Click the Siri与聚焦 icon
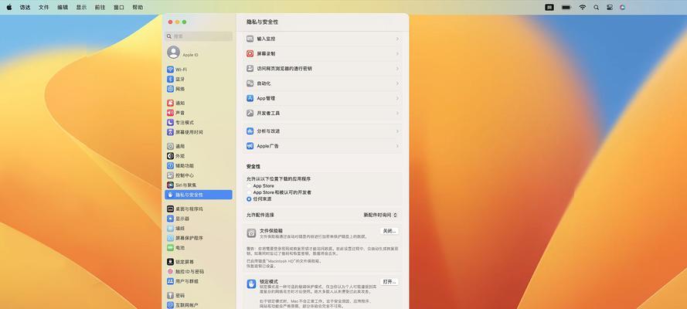687x309 pixels. [171, 185]
